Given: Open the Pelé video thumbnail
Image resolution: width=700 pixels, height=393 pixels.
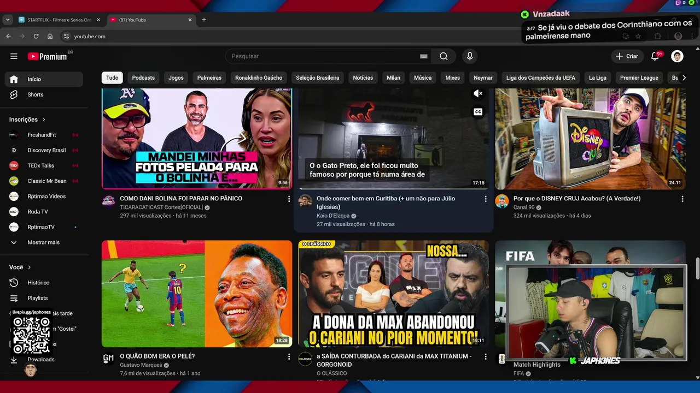Looking at the screenshot, I should [x=197, y=294].
